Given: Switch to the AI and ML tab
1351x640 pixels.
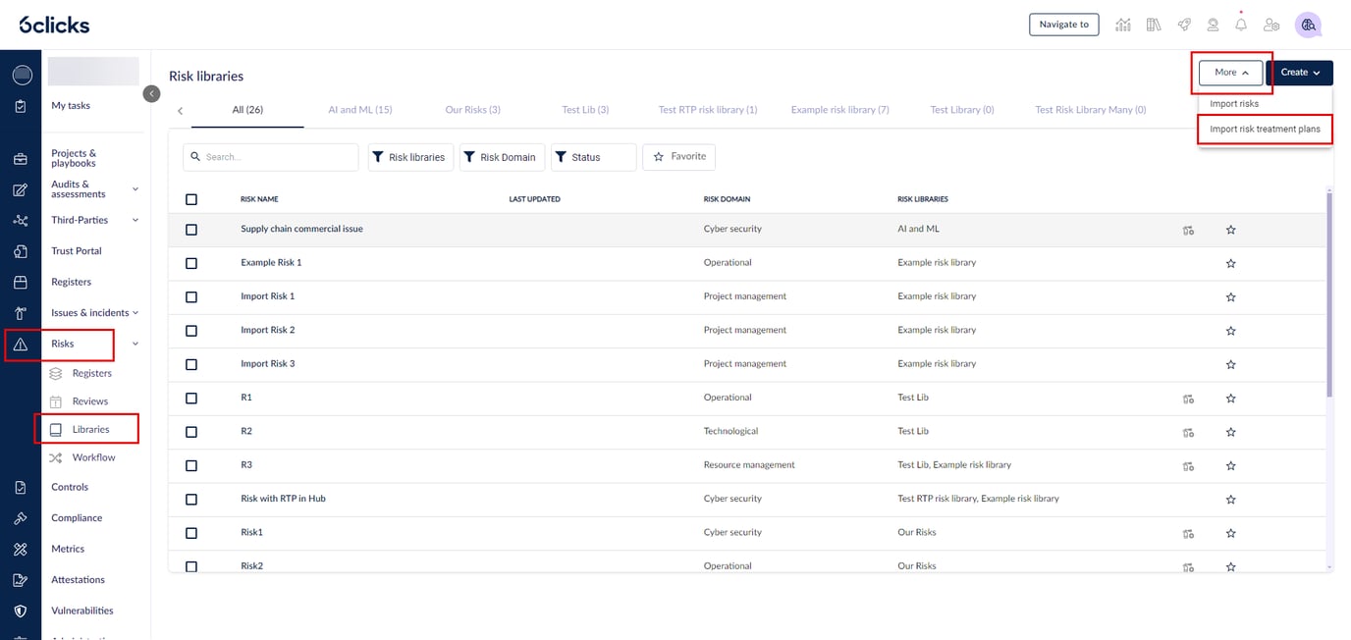Looking at the screenshot, I should coord(359,110).
